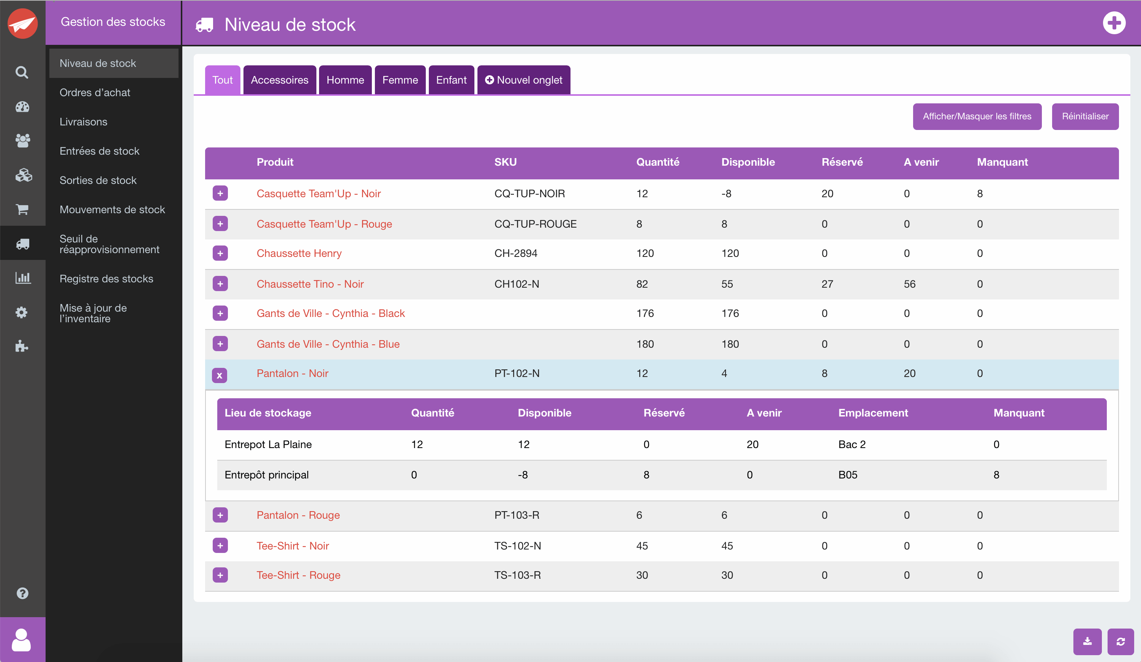1141x662 pixels.
Task: Open the shopping cart sidebar icon
Action: pyautogui.click(x=22, y=209)
